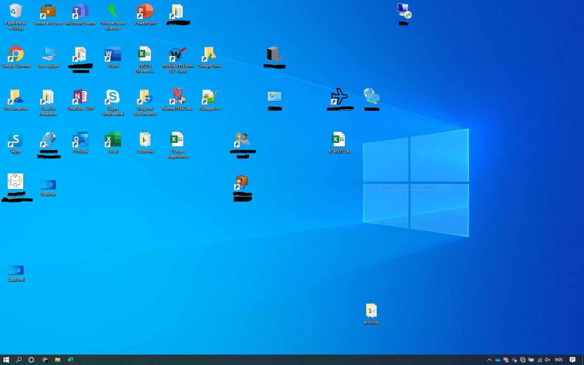Expand the hidden system tray icons arrow
The image size is (584, 365).
pyautogui.click(x=489, y=360)
